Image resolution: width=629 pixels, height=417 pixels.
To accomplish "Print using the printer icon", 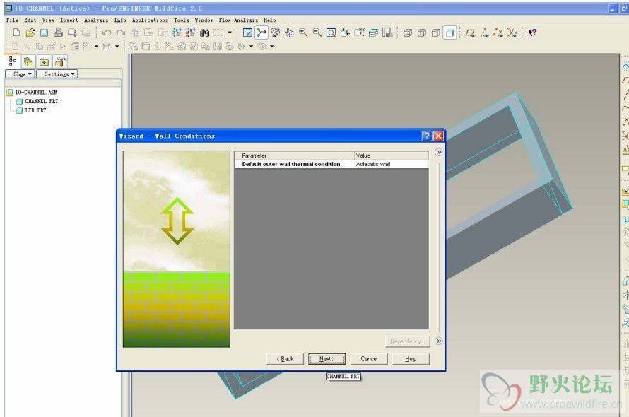I will click(58, 33).
